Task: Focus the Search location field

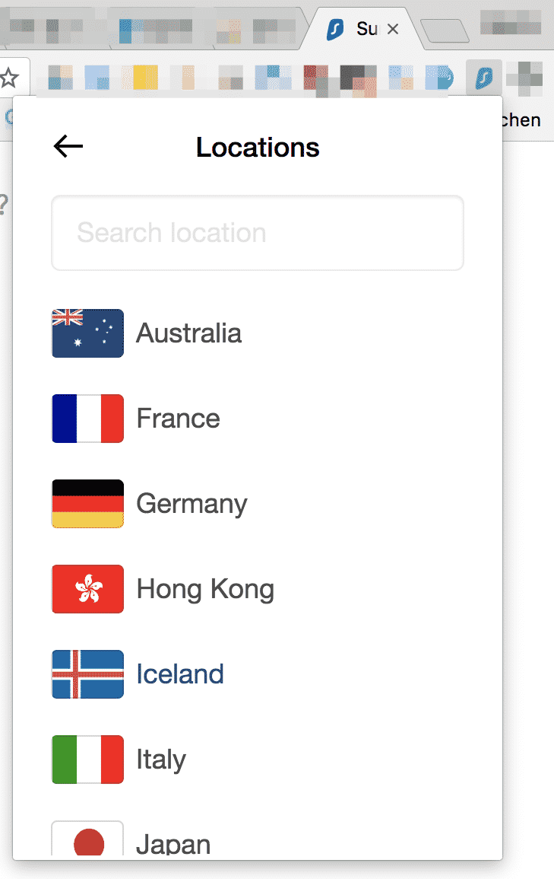Action: coord(257,233)
